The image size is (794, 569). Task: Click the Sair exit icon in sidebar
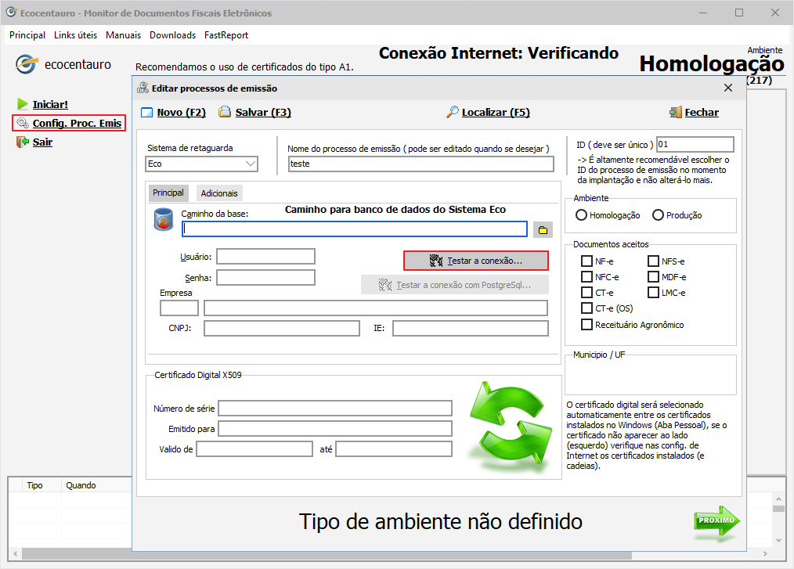22,142
